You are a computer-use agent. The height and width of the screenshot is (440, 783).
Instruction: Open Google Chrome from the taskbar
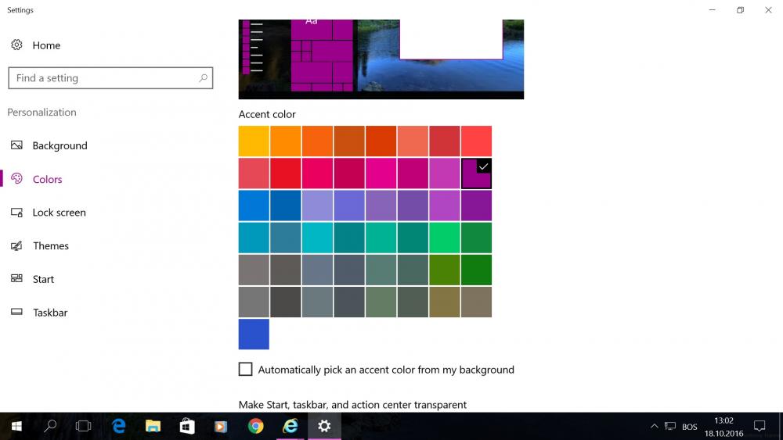click(255, 426)
